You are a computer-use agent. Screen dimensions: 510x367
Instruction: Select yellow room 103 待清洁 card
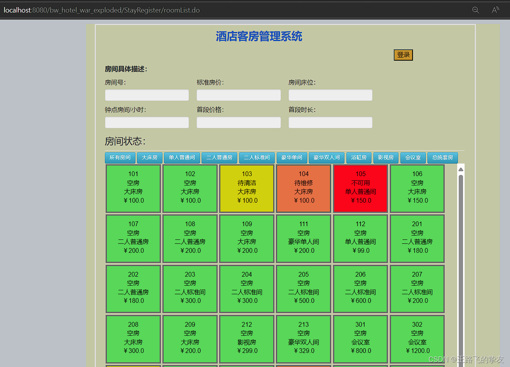pyautogui.click(x=247, y=189)
